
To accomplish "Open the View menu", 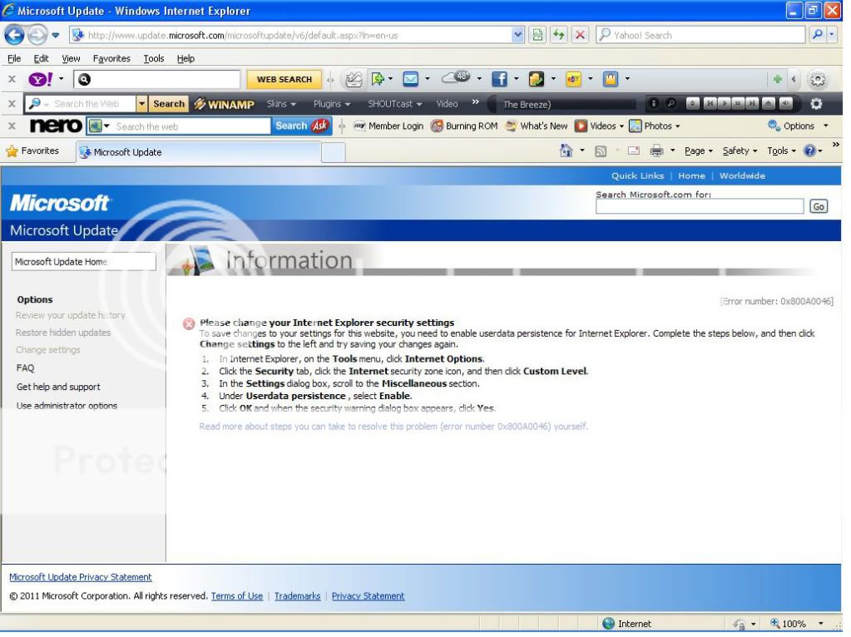I will point(71,58).
